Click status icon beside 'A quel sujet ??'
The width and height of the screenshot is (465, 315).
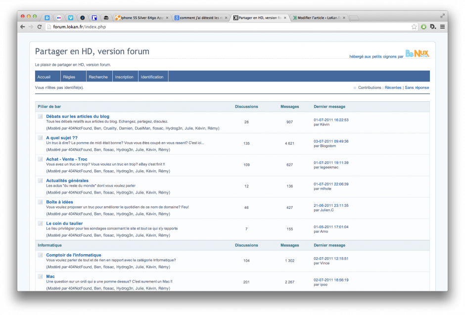click(41, 138)
